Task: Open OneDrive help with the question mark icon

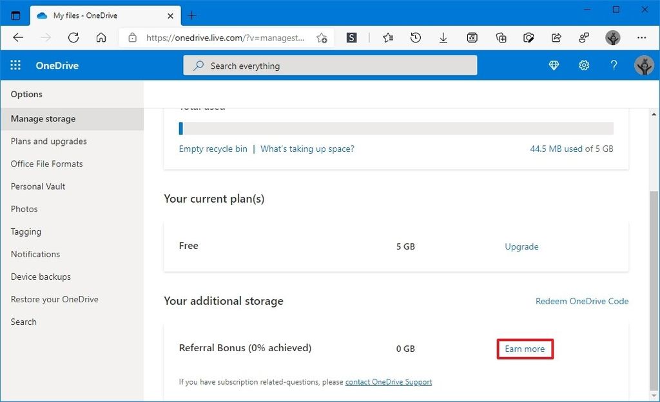Action: click(614, 65)
